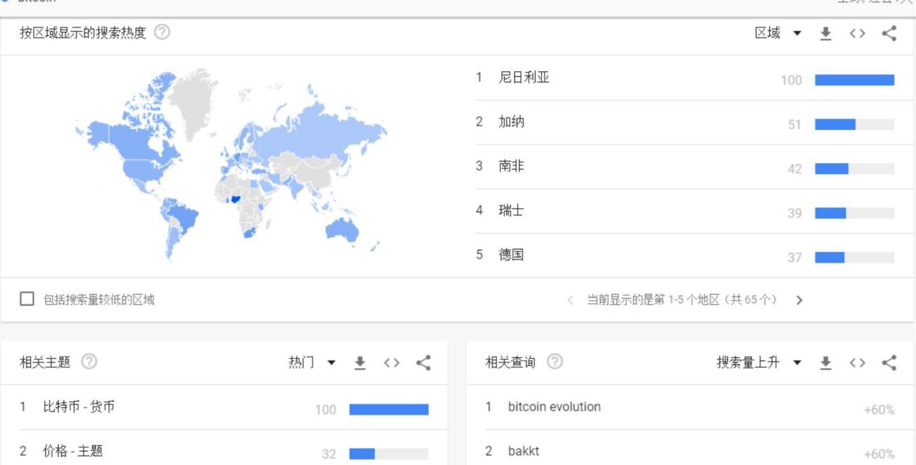Download the search interest by region data
Viewport: 916px width, 465px height.
point(826,34)
